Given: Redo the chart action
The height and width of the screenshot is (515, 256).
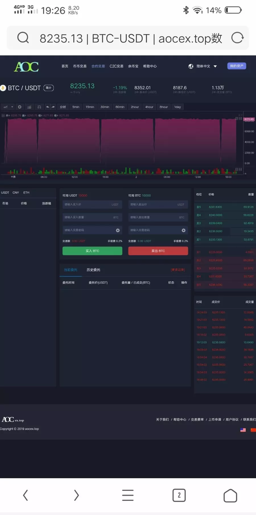Looking at the screenshot, I should point(53,107).
